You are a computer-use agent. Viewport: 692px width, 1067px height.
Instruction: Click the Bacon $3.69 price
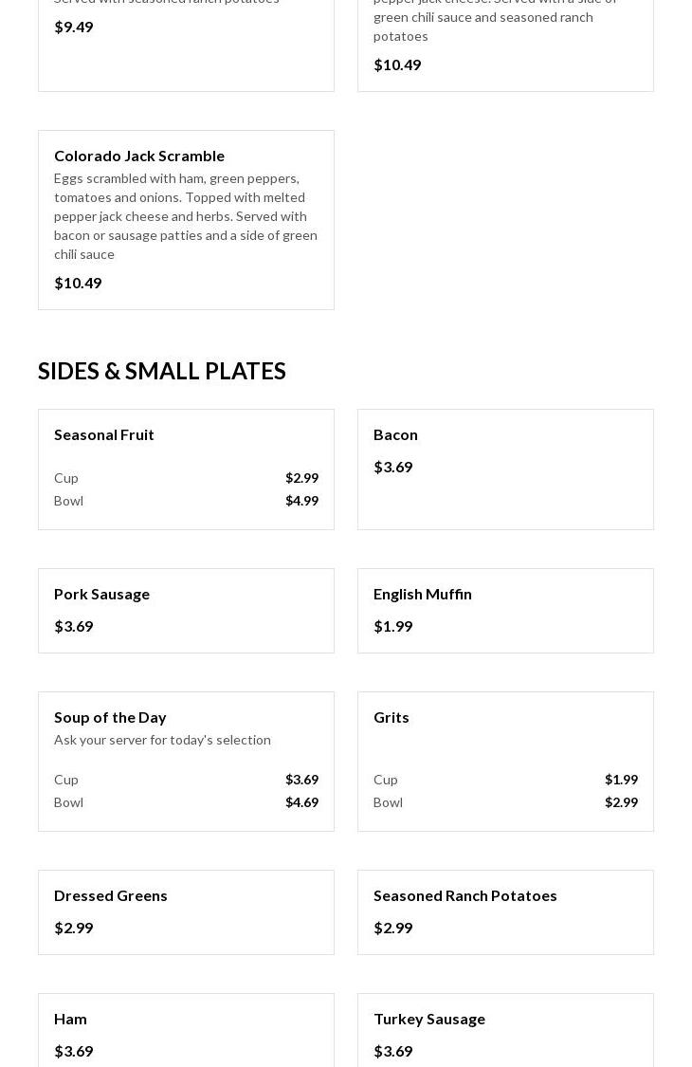coord(392,467)
